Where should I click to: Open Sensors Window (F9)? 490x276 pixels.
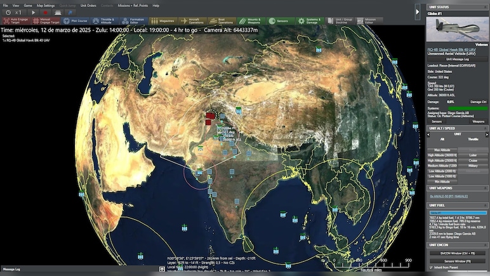tap(458, 261)
